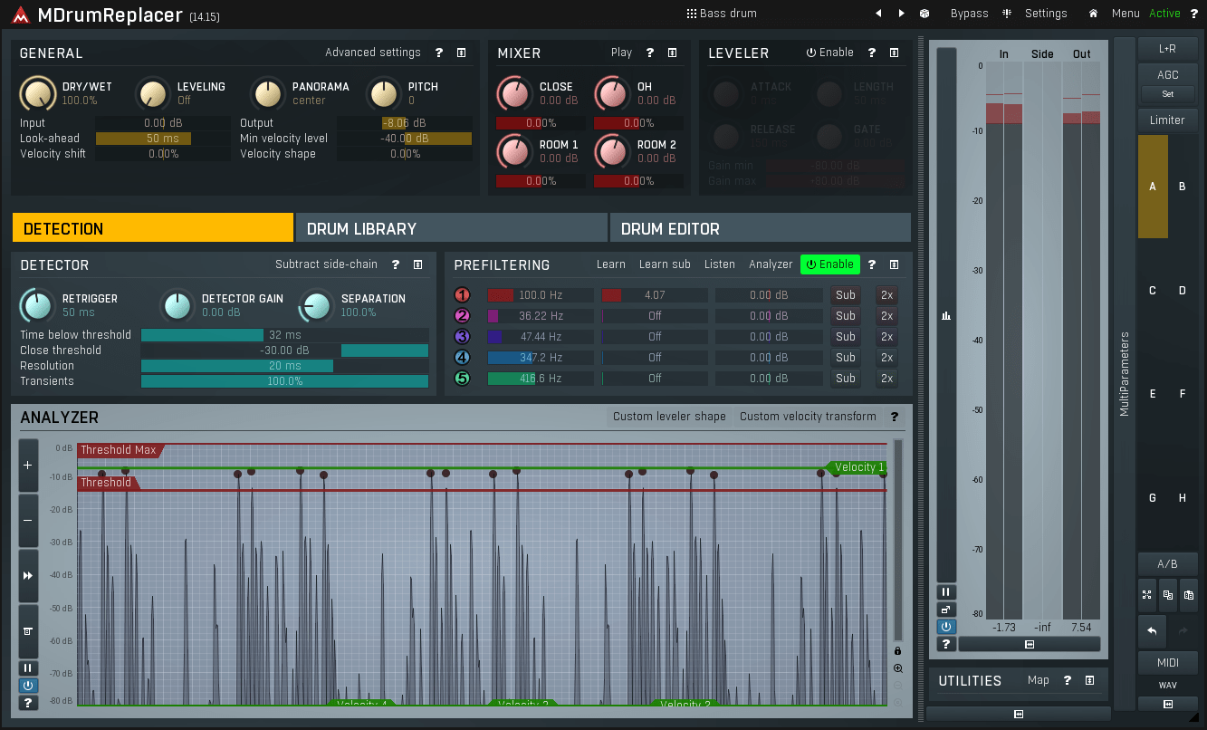
Task: Click the Limiter button
Action: click(x=1167, y=120)
